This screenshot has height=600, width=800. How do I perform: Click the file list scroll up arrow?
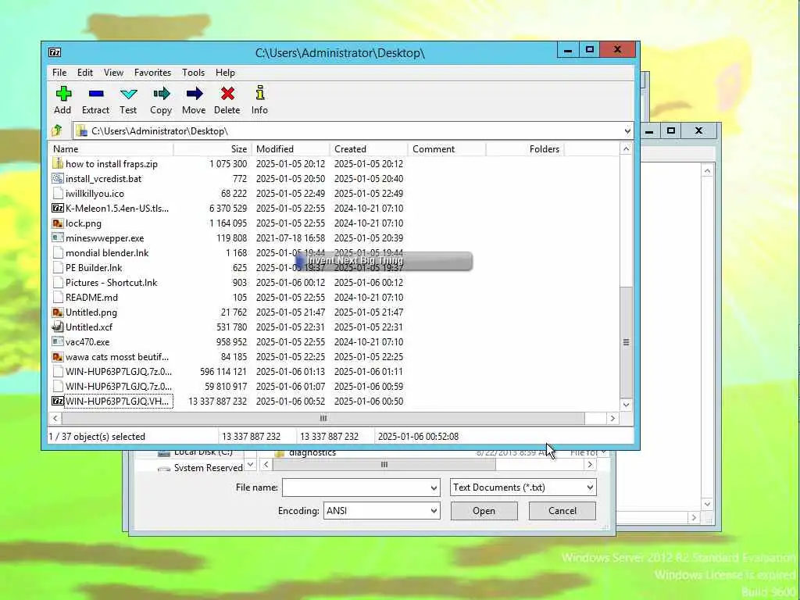click(626, 149)
